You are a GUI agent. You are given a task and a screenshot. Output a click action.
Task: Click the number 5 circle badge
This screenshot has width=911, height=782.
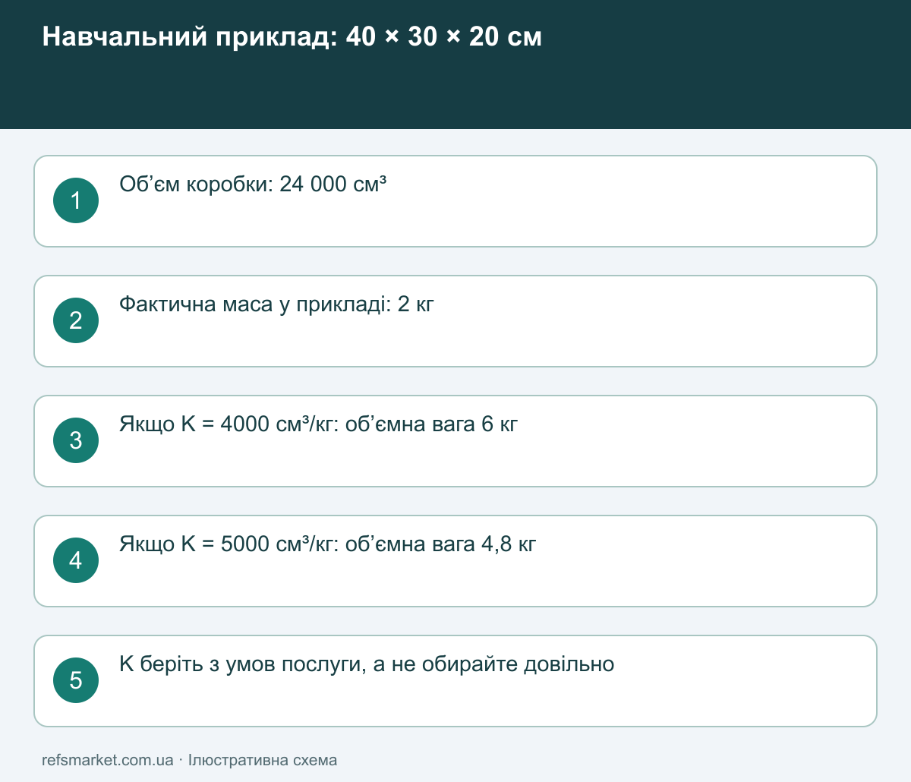76,680
